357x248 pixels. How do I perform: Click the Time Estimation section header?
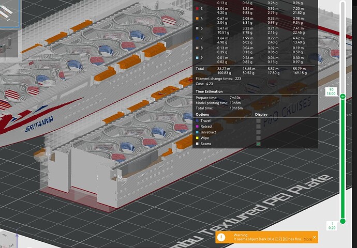(x=209, y=91)
